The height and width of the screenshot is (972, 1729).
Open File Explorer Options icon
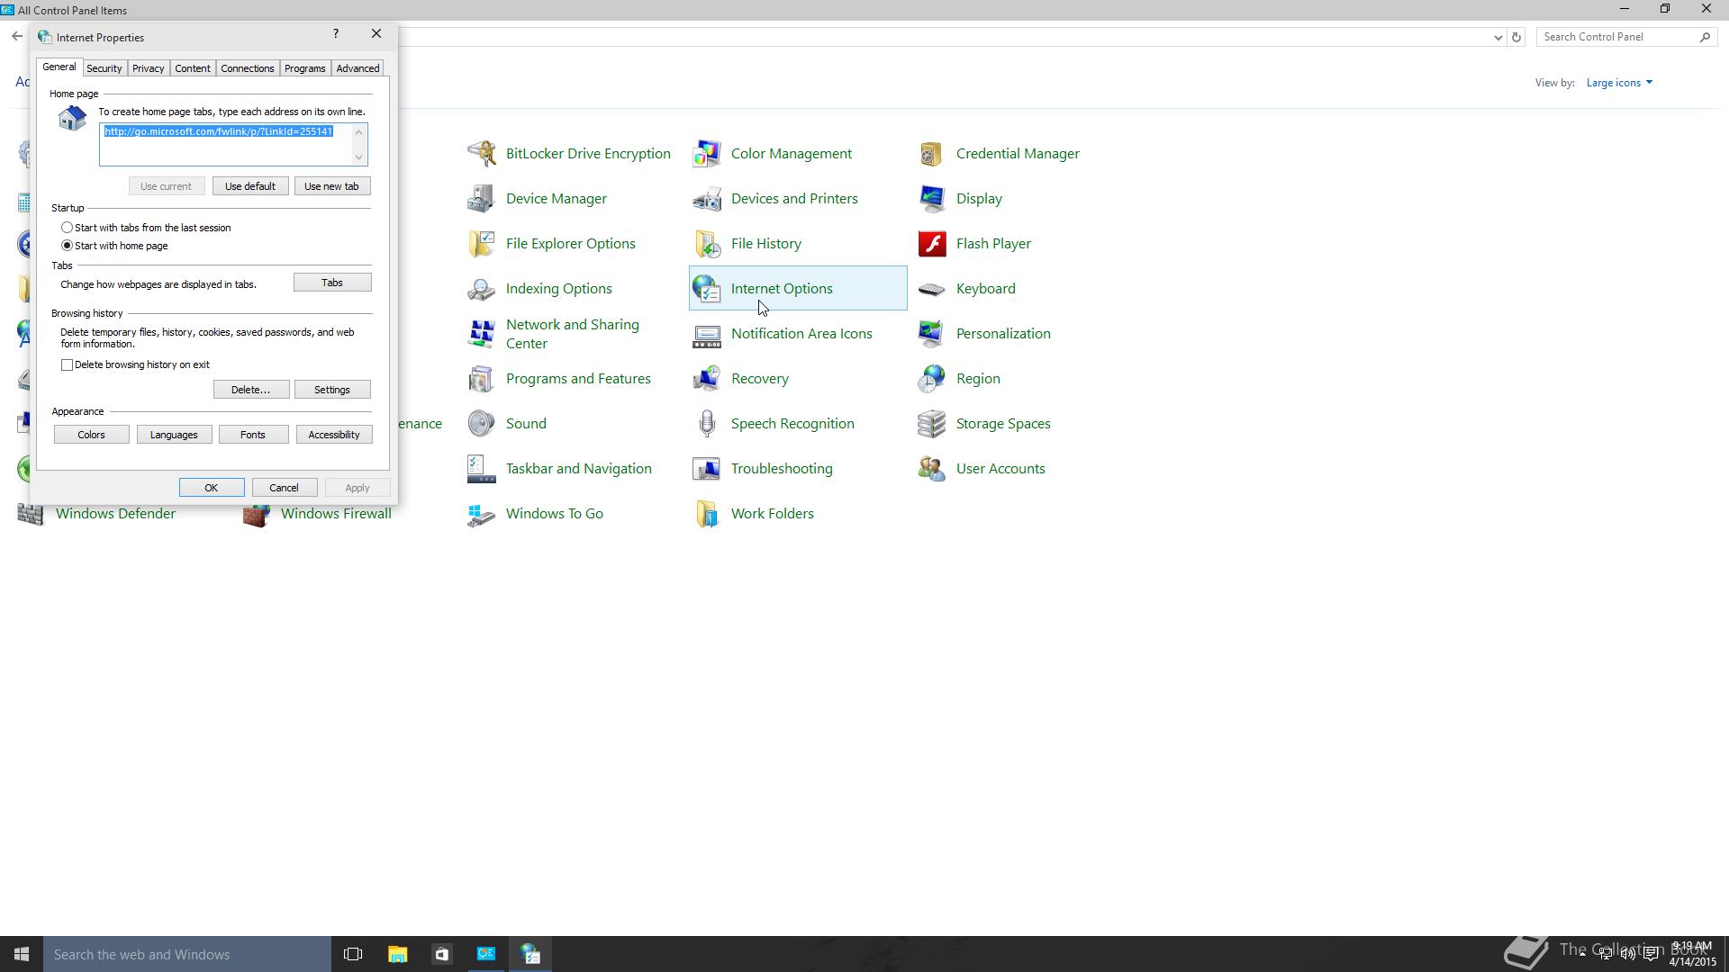click(x=482, y=243)
